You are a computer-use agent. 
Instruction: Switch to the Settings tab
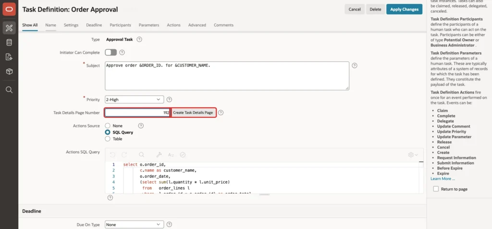(71, 25)
